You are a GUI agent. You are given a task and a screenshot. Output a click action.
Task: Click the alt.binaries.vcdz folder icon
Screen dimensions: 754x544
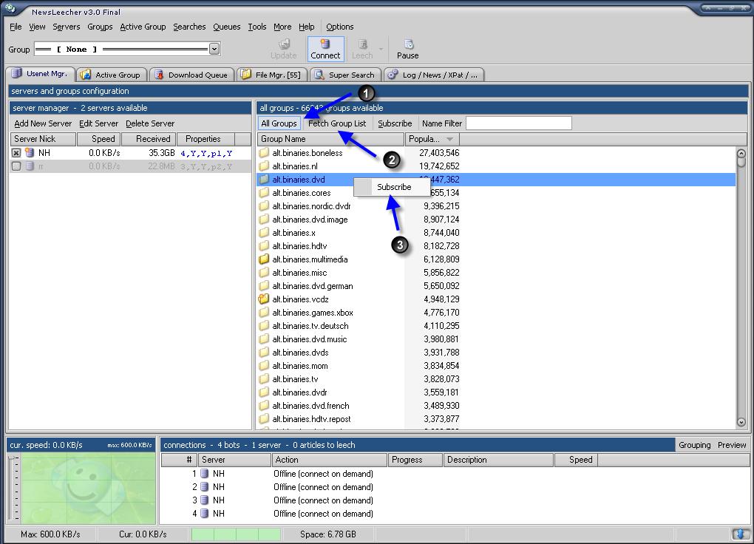coord(263,299)
